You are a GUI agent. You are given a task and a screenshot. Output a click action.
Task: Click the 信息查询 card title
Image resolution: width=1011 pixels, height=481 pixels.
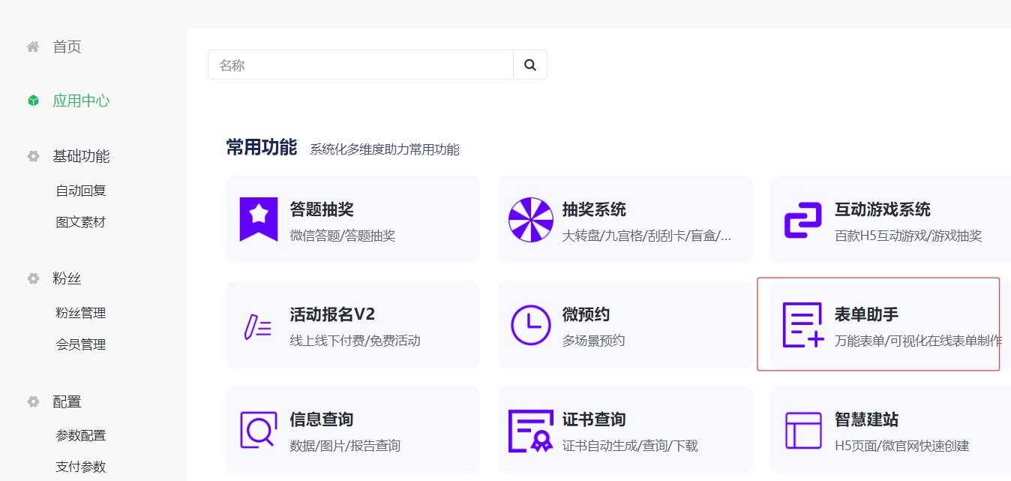tap(322, 419)
